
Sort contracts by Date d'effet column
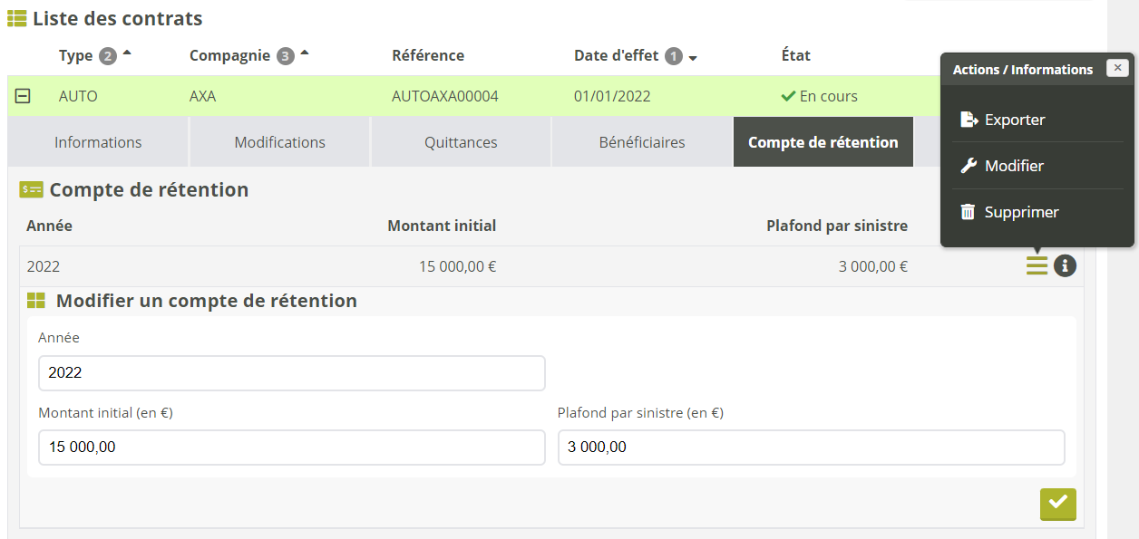pyautogui.click(x=616, y=55)
